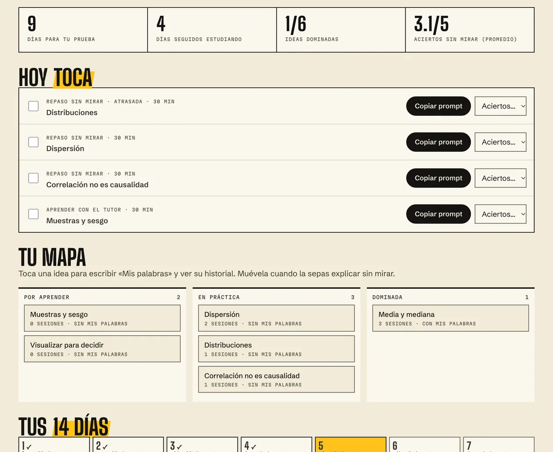
Task: Click the "Tu mapa" heading
Action: (x=52, y=257)
